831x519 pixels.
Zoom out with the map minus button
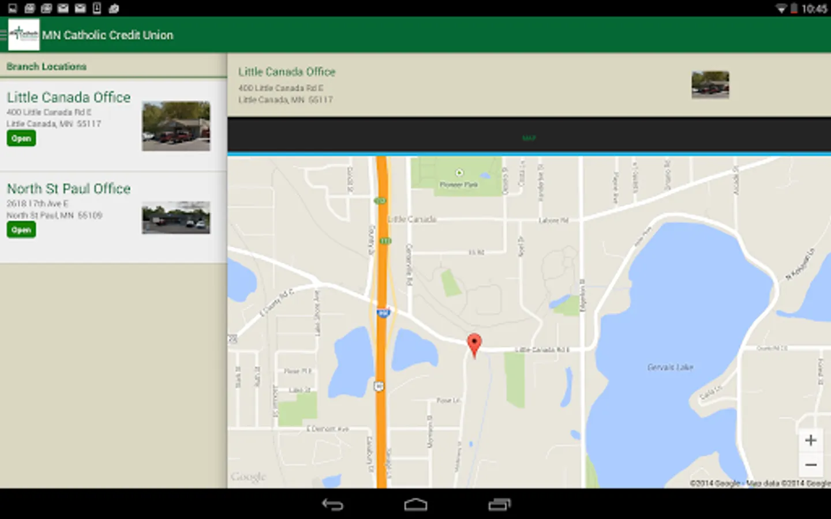[811, 465]
